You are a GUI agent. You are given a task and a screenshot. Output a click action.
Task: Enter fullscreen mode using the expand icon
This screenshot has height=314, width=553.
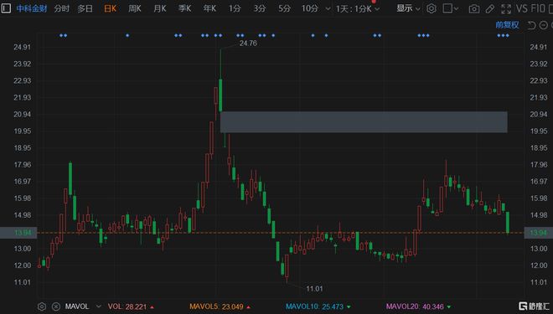tap(506, 9)
